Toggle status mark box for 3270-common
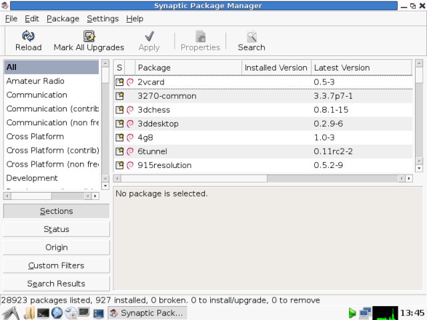427x320 pixels. coord(119,96)
